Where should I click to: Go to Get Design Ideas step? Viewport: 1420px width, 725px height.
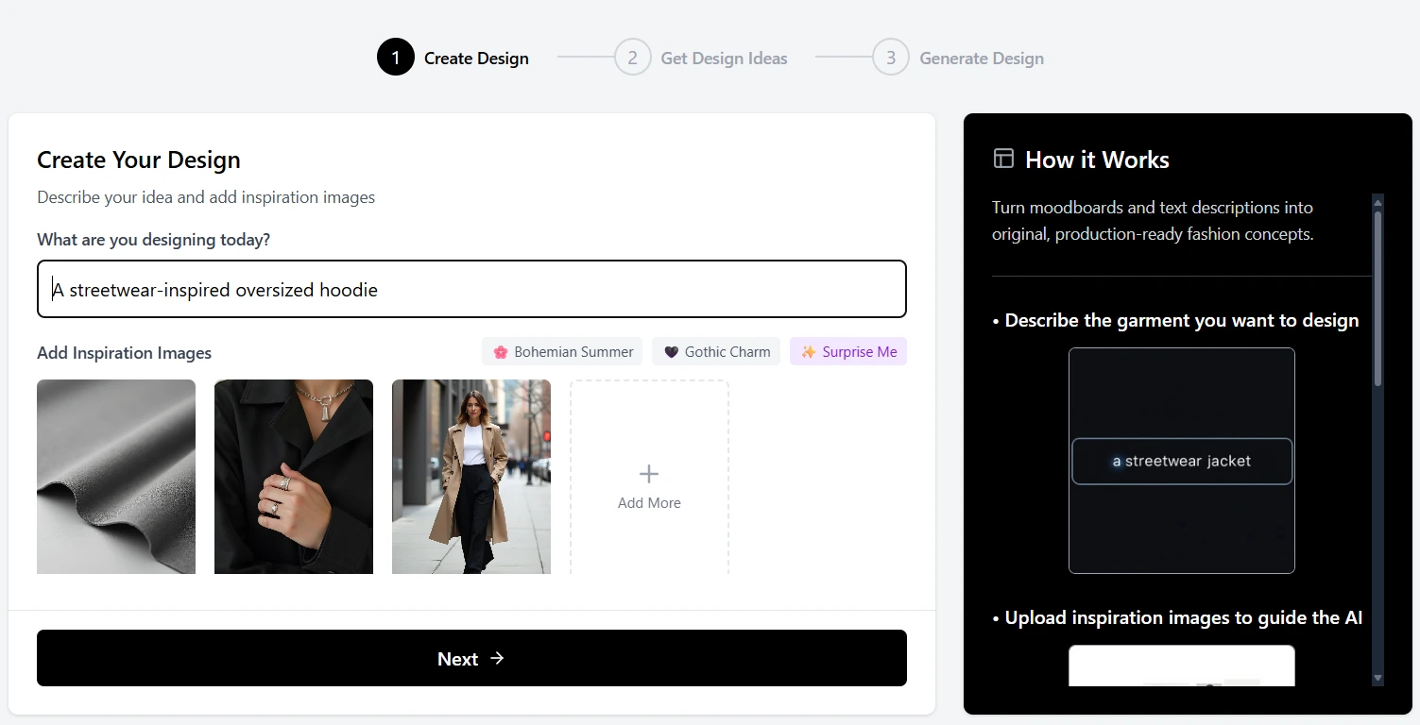tap(724, 59)
